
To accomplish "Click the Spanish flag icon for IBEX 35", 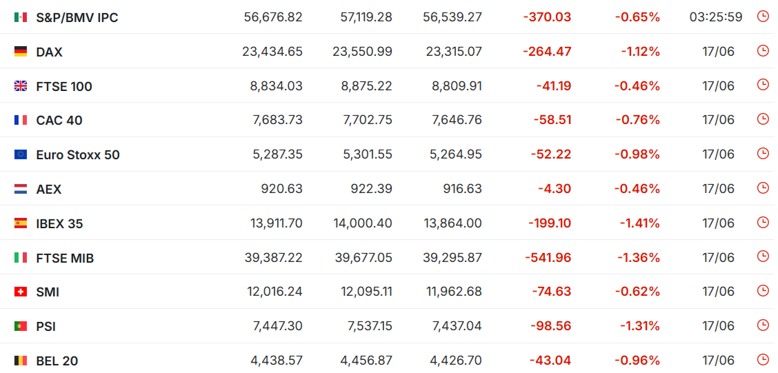I will pos(20,223).
